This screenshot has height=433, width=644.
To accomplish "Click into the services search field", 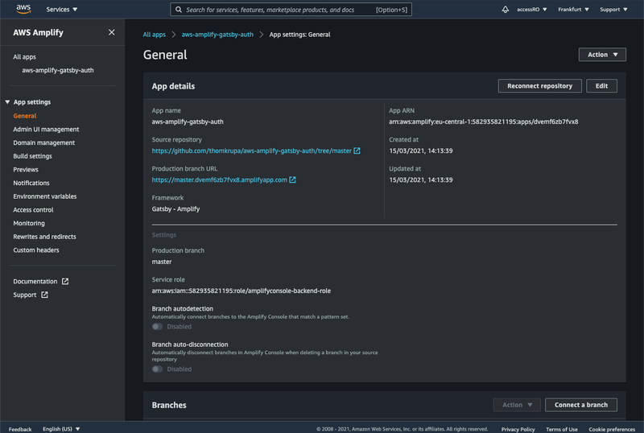I will click(x=291, y=10).
